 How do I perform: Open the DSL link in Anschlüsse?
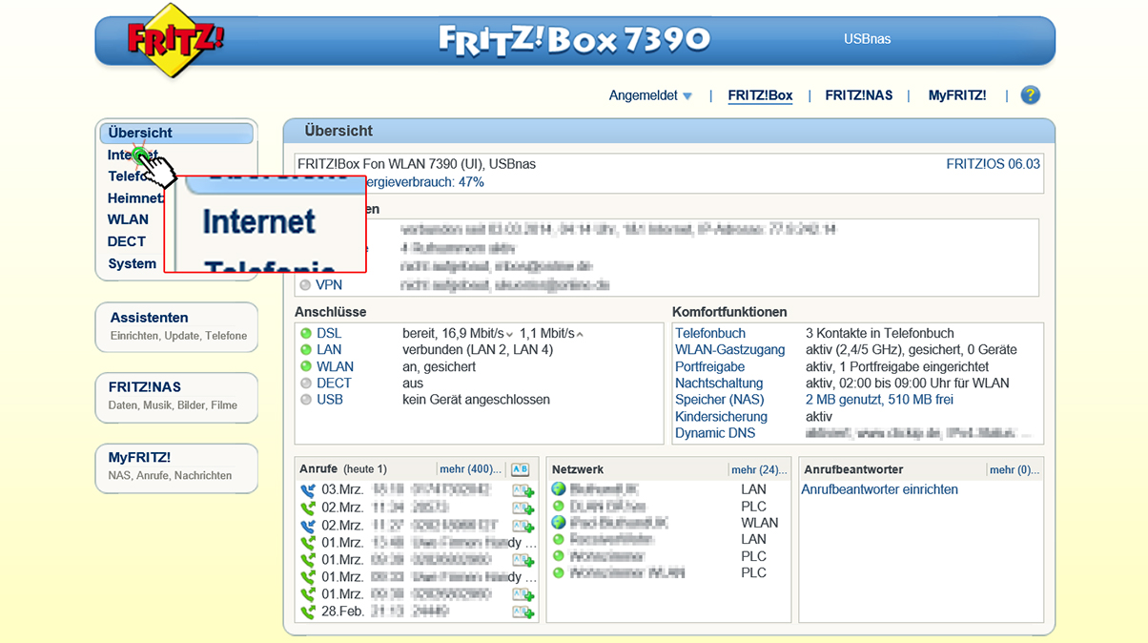(329, 333)
